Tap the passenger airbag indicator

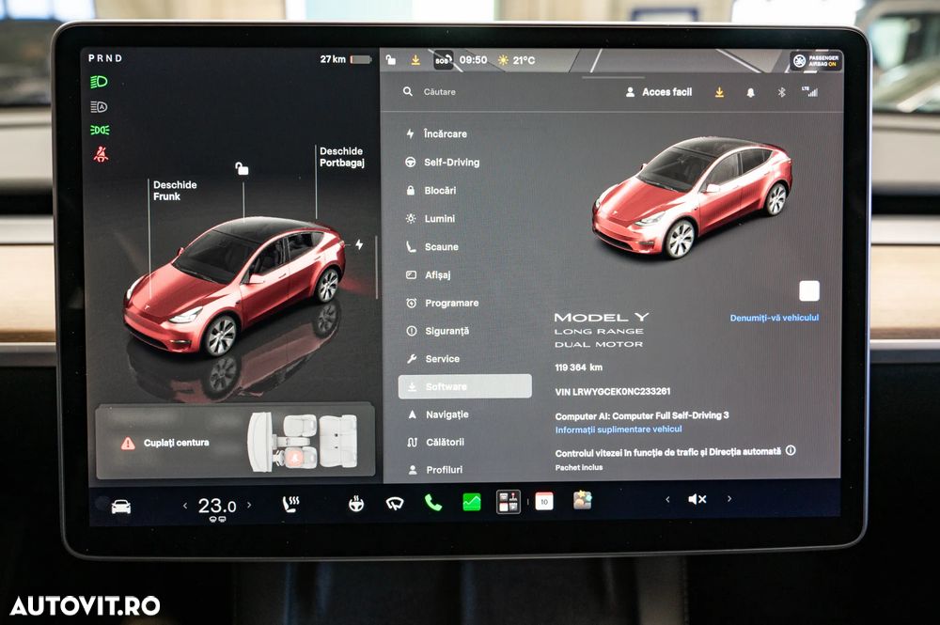pyautogui.click(x=815, y=60)
